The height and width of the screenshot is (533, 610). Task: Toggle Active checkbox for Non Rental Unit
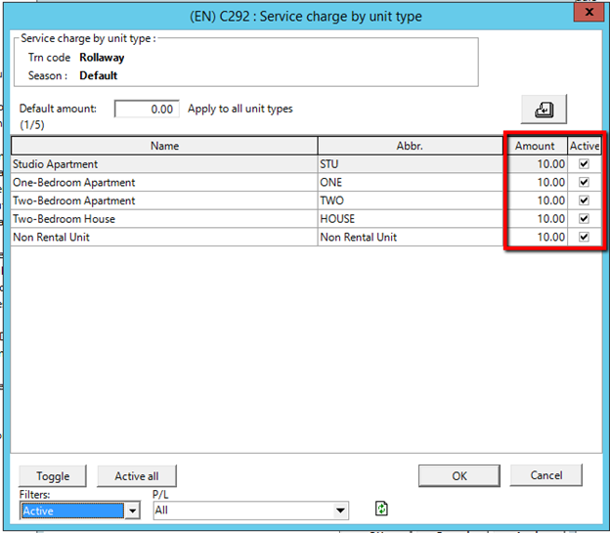pyautogui.click(x=585, y=237)
